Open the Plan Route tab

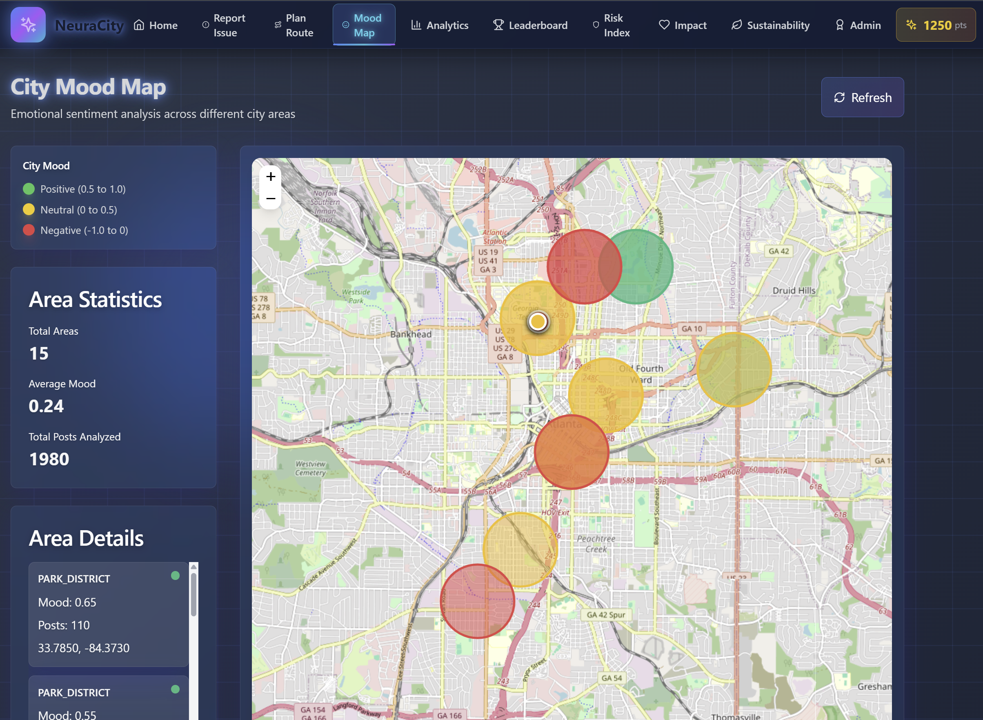tap(294, 25)
